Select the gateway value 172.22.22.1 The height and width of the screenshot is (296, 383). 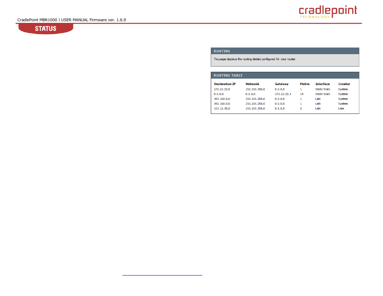(283, 94)
